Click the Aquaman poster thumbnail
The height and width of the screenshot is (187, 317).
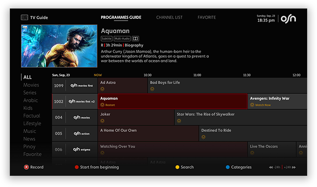(x=59, y=46)
